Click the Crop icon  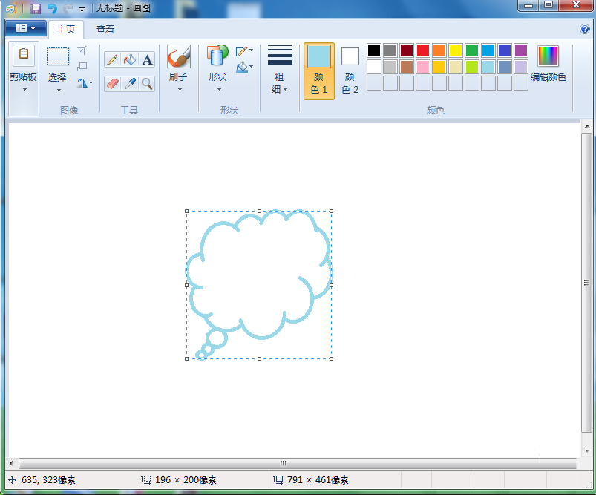coord(82,50)
